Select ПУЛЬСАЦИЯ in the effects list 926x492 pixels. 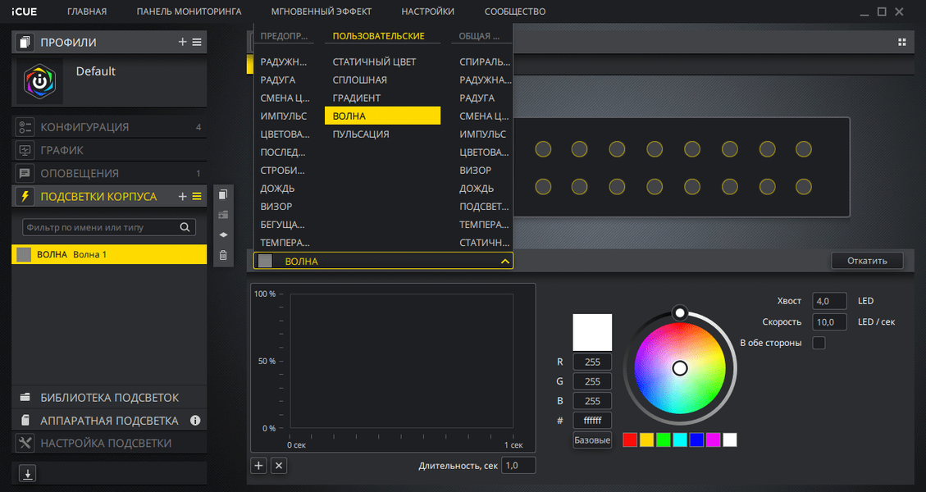pos(361,134)
